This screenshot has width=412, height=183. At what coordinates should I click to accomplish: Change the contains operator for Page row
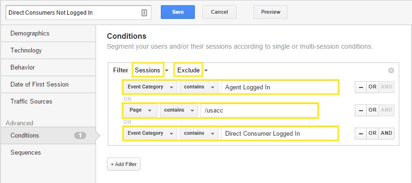[x=179, y=110]
